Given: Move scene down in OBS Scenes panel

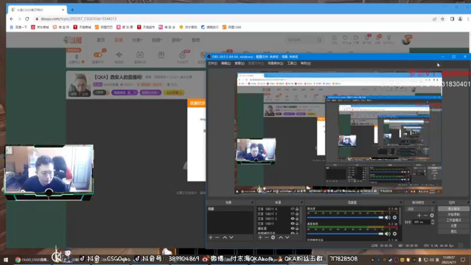Looking at the screenshot, I should point(231,237).
